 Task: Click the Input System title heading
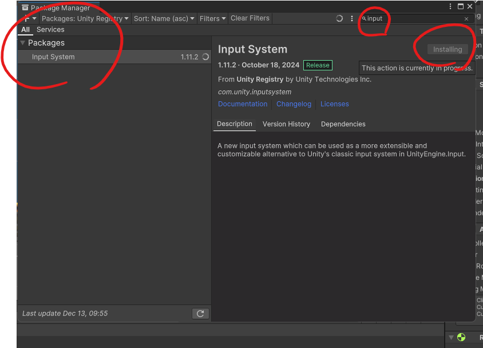252,49
